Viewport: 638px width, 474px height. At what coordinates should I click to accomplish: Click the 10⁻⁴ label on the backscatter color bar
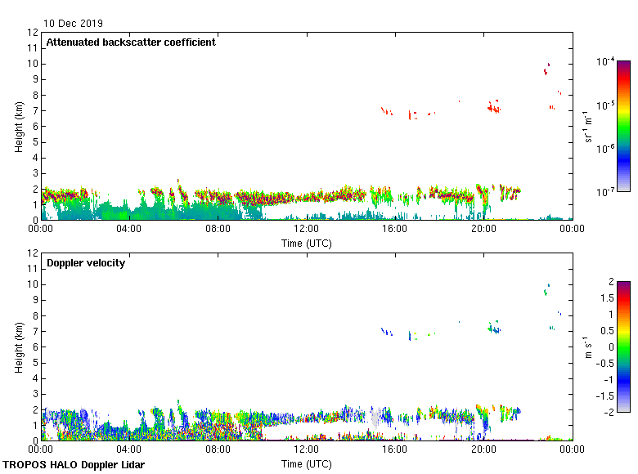[605, 62]
